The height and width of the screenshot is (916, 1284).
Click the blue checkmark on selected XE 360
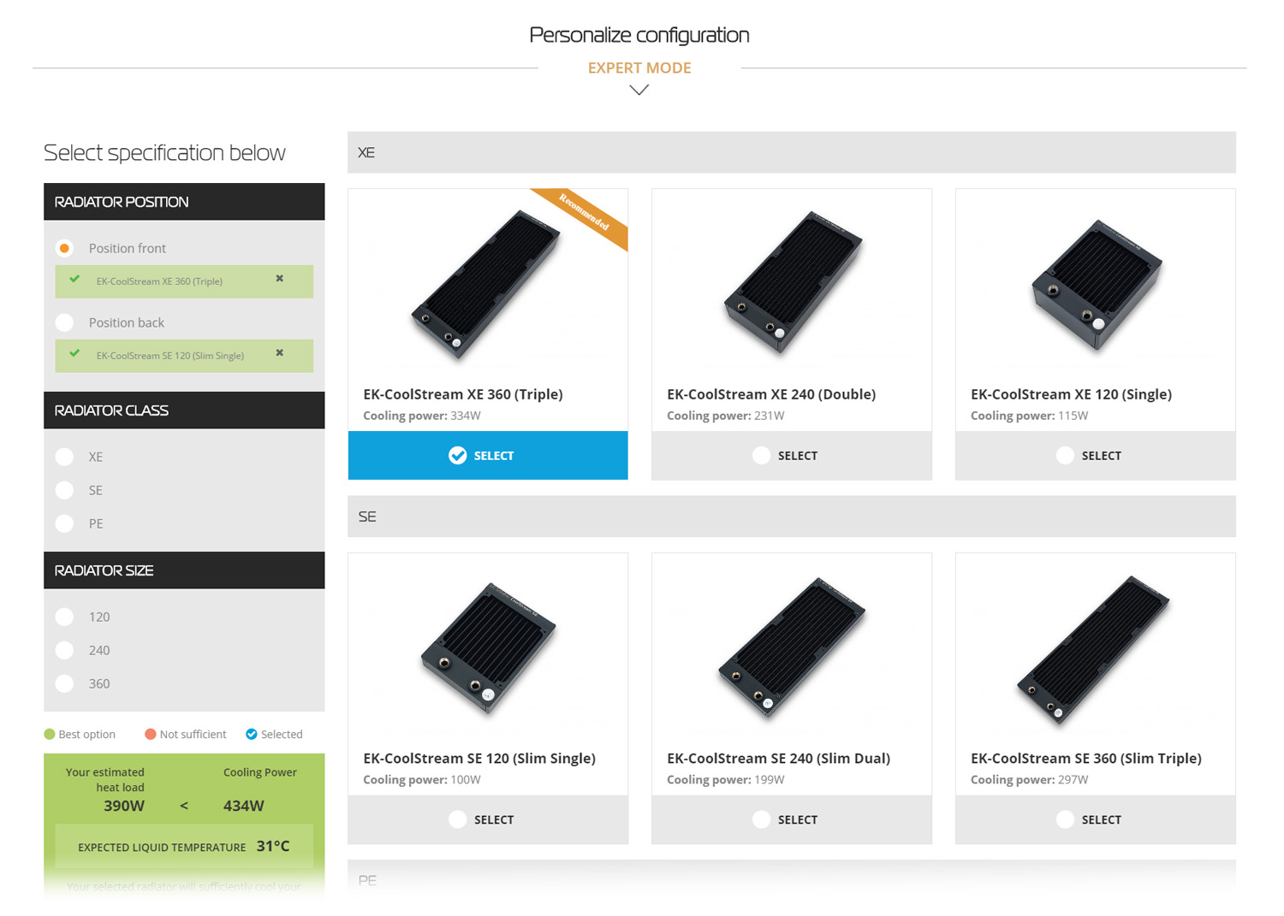(x=458, y=456)
